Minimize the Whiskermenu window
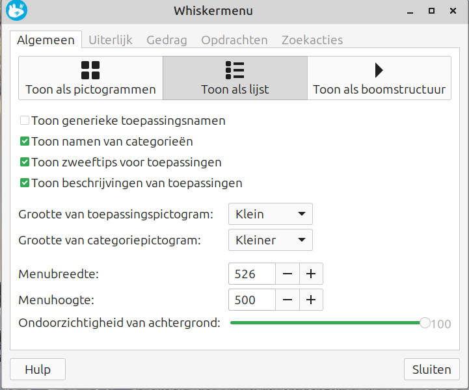The height and width of the screenshot is (390, 469). 410,11
